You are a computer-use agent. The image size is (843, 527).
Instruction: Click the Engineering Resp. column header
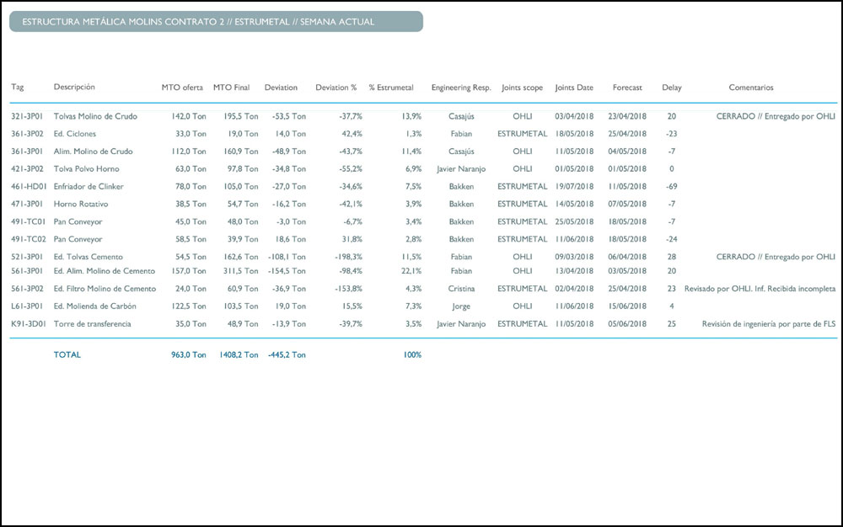coord(460,88)
